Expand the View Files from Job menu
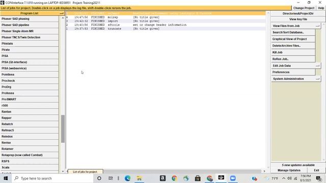The width and height of the screenshot is (326, 183). [x=296, y=26]
